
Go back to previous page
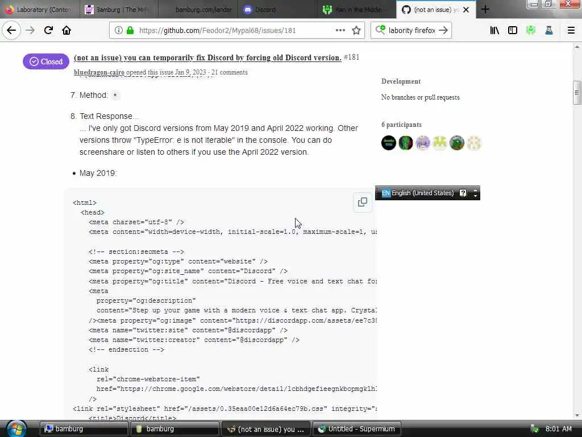point(11,30)
